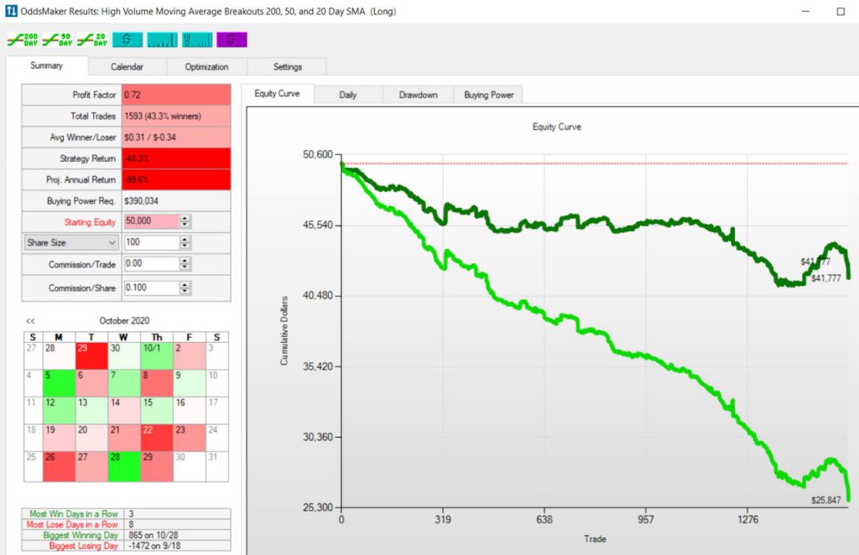
Task: Open the Optimization tab
Action: click(x=206, y=67)
